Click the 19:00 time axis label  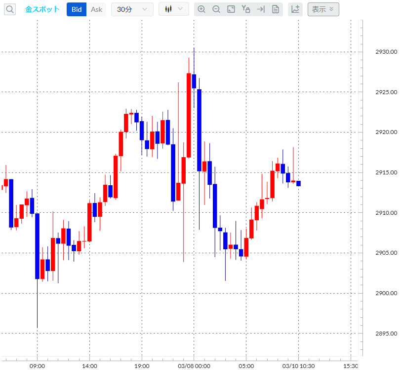tap(142, 366)
